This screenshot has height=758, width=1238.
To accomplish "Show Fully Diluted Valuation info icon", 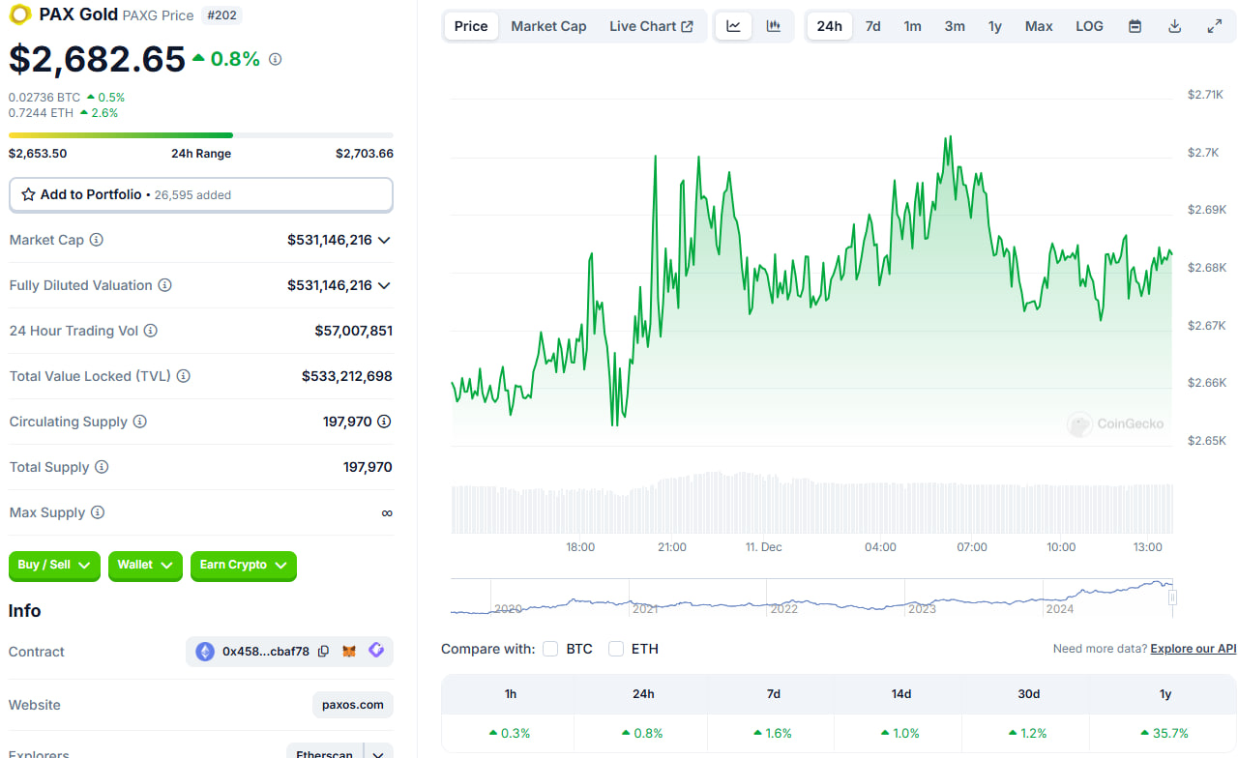I will (x=164, y=285).
